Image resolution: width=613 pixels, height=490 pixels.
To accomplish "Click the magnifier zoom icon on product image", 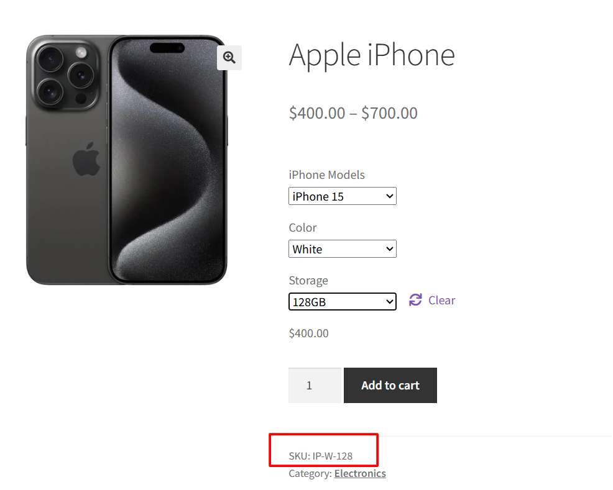I will (x=229, y=58).
